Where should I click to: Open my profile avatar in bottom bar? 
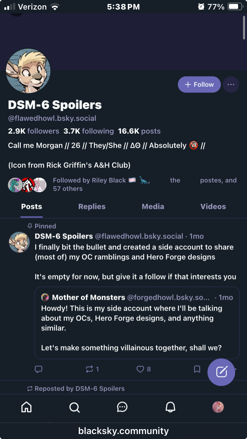click(x=218, y=407)
